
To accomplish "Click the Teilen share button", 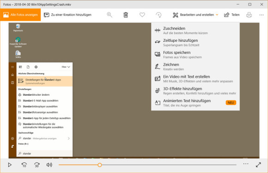I will click(x=232, y=15).
